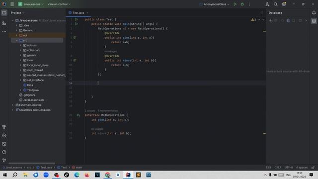Select the local_inner_class package
Screen dimensions: 318x179
coord(38,65)
